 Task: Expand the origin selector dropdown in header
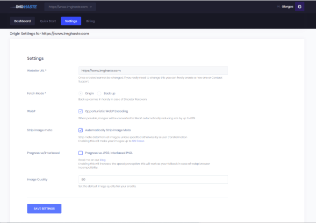point(70,7)
